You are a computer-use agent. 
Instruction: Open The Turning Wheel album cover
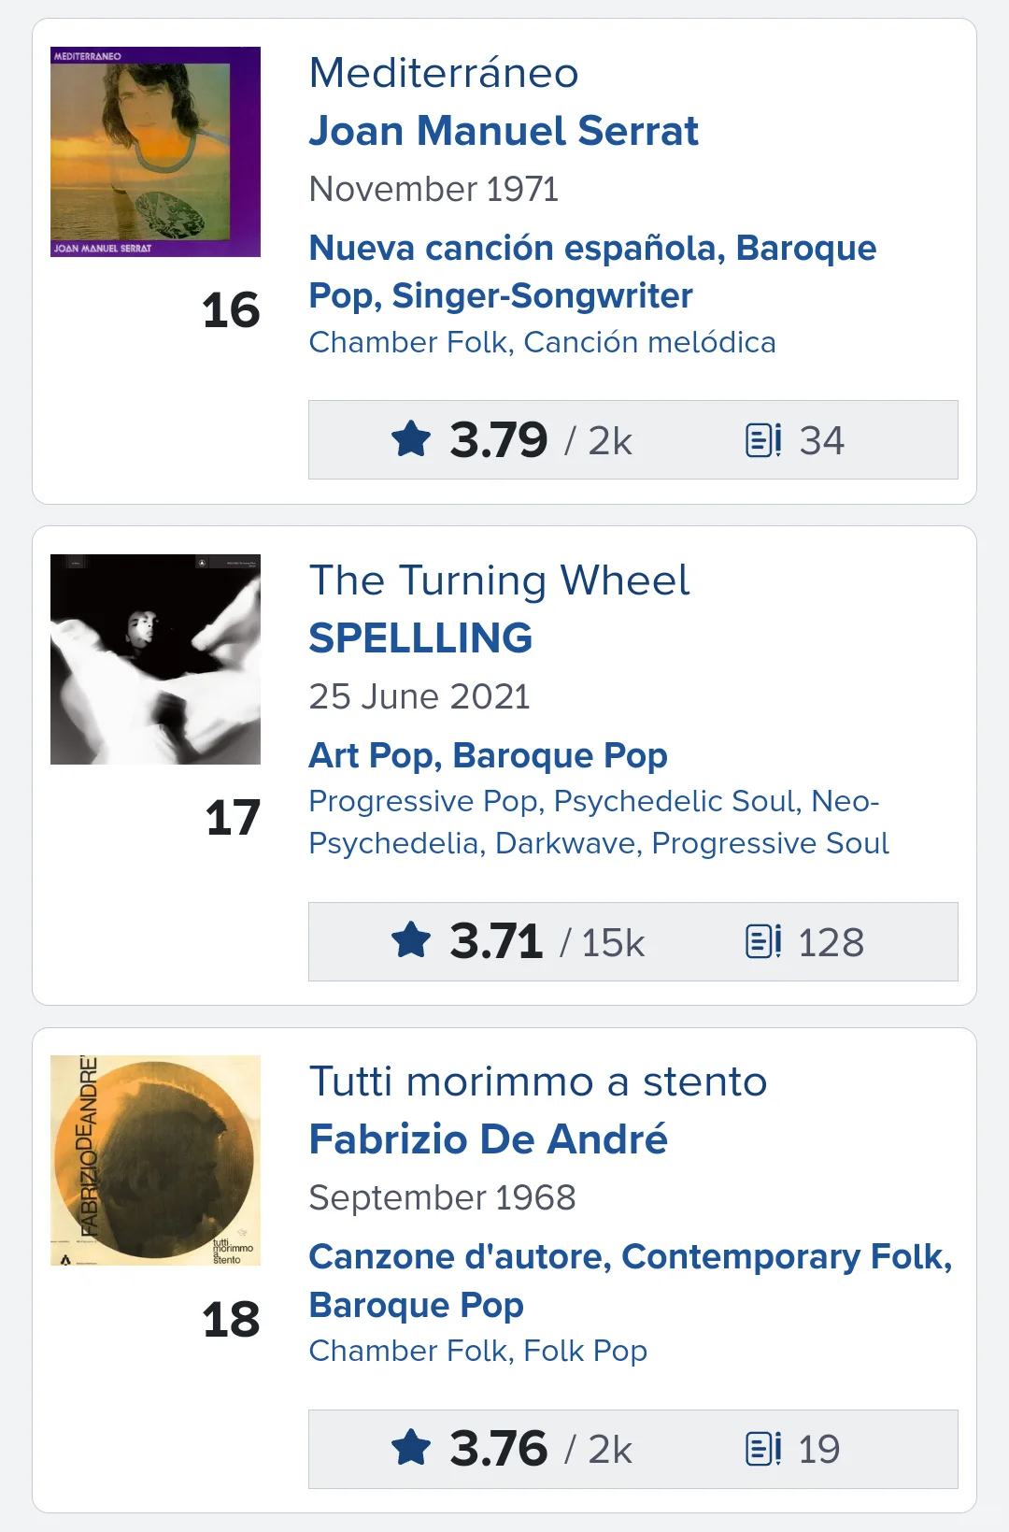155,659
